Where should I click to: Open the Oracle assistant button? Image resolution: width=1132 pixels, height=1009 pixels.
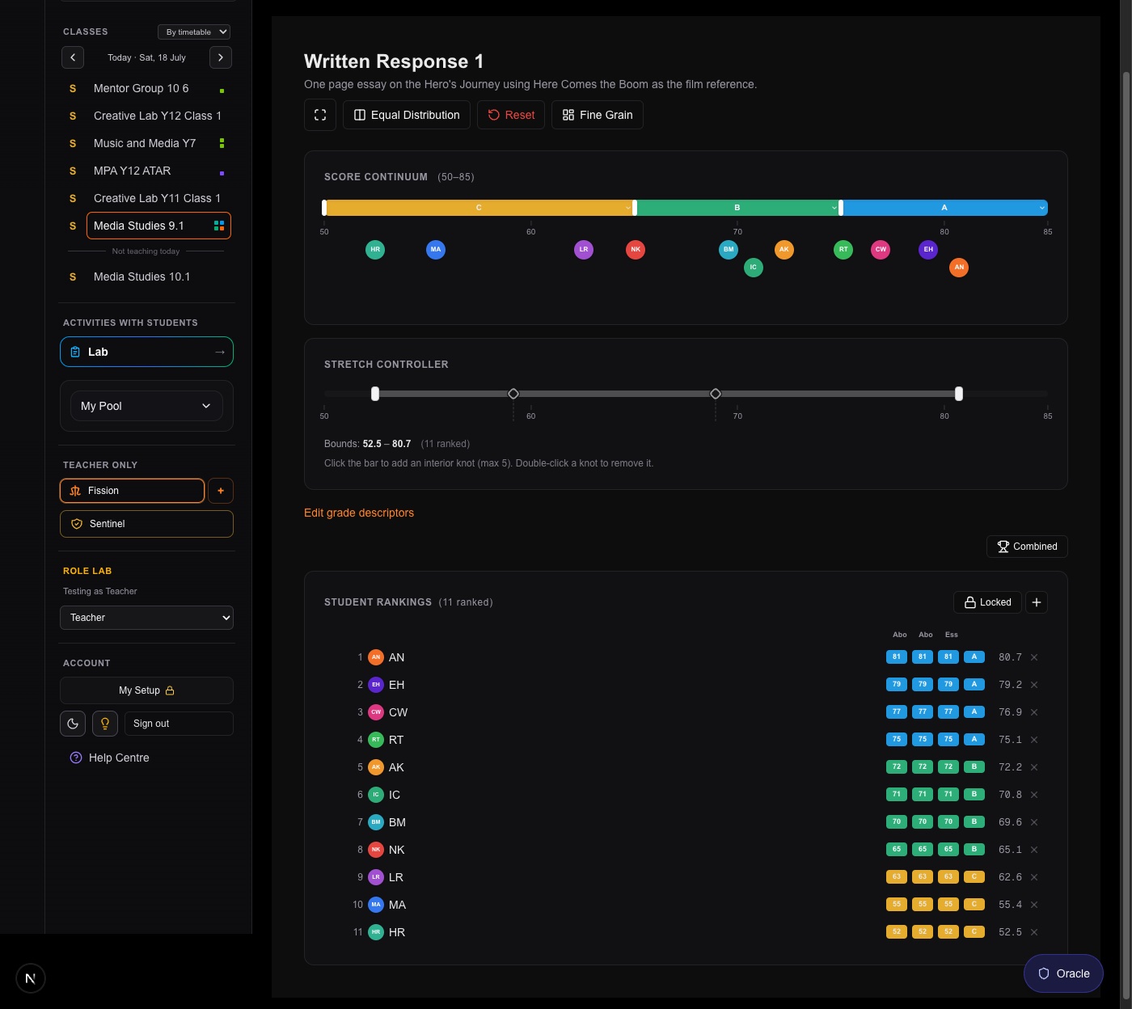tap(1063, 973)
